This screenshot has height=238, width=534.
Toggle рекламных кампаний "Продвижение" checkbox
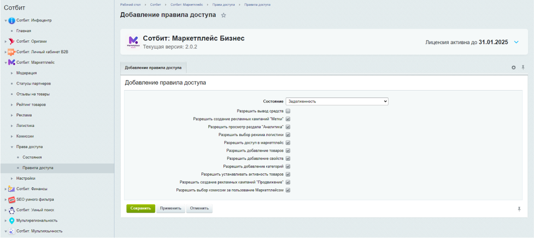pyautogui.click(x=288, y=182)
